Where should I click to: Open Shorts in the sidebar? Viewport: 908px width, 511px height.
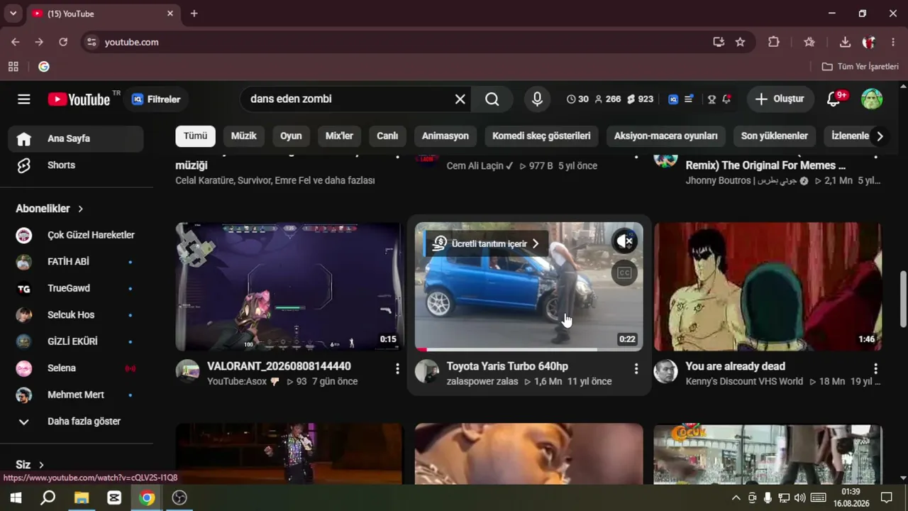[x=76, y=165]
